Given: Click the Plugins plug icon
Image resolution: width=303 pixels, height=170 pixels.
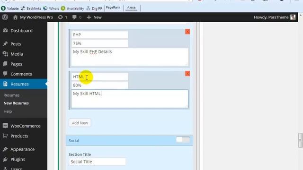Looking at the screenshot, I should pos(5,159).
